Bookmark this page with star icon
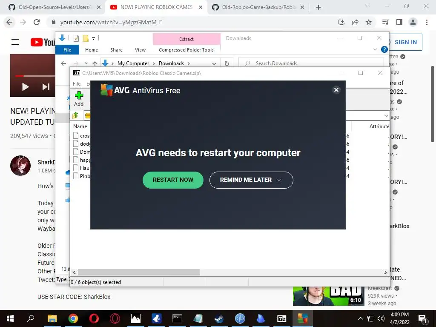The image size is (436, 327). [369, 22]
